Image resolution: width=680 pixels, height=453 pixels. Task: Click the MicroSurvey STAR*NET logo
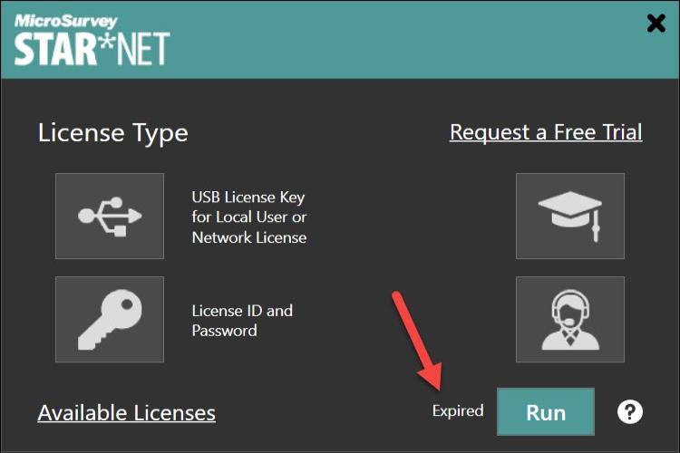[92, 40]
